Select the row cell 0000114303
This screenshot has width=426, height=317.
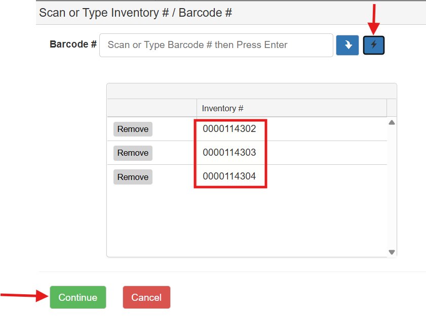coord(229,153)
